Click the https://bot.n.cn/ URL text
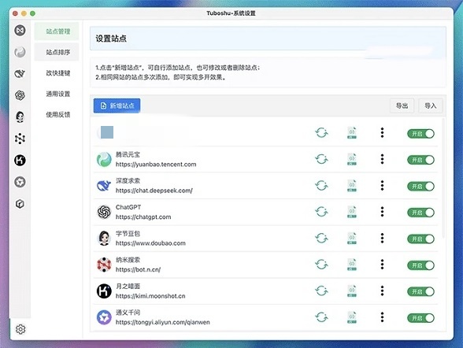463x348 pixels. (x=139, y=269)
